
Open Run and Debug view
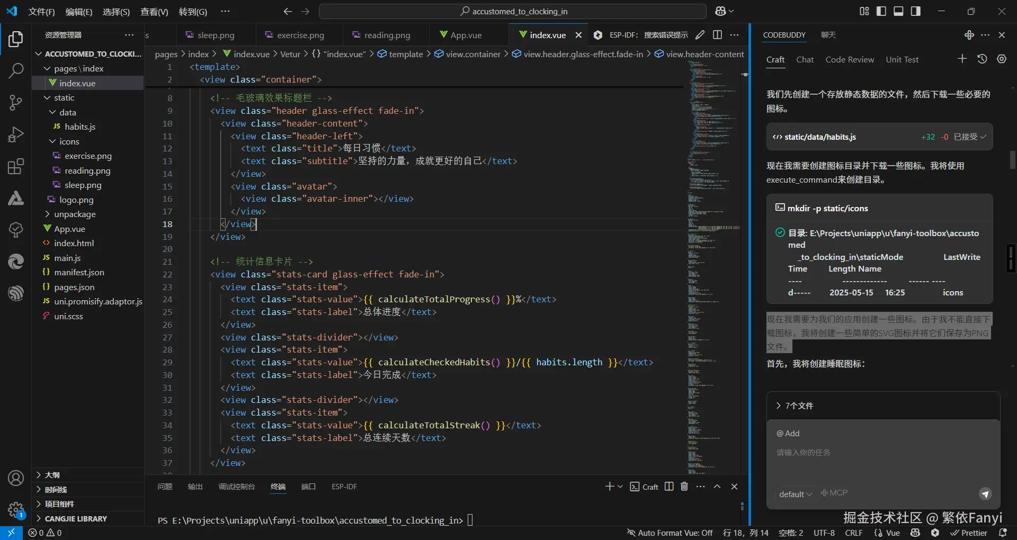[16, 134]
